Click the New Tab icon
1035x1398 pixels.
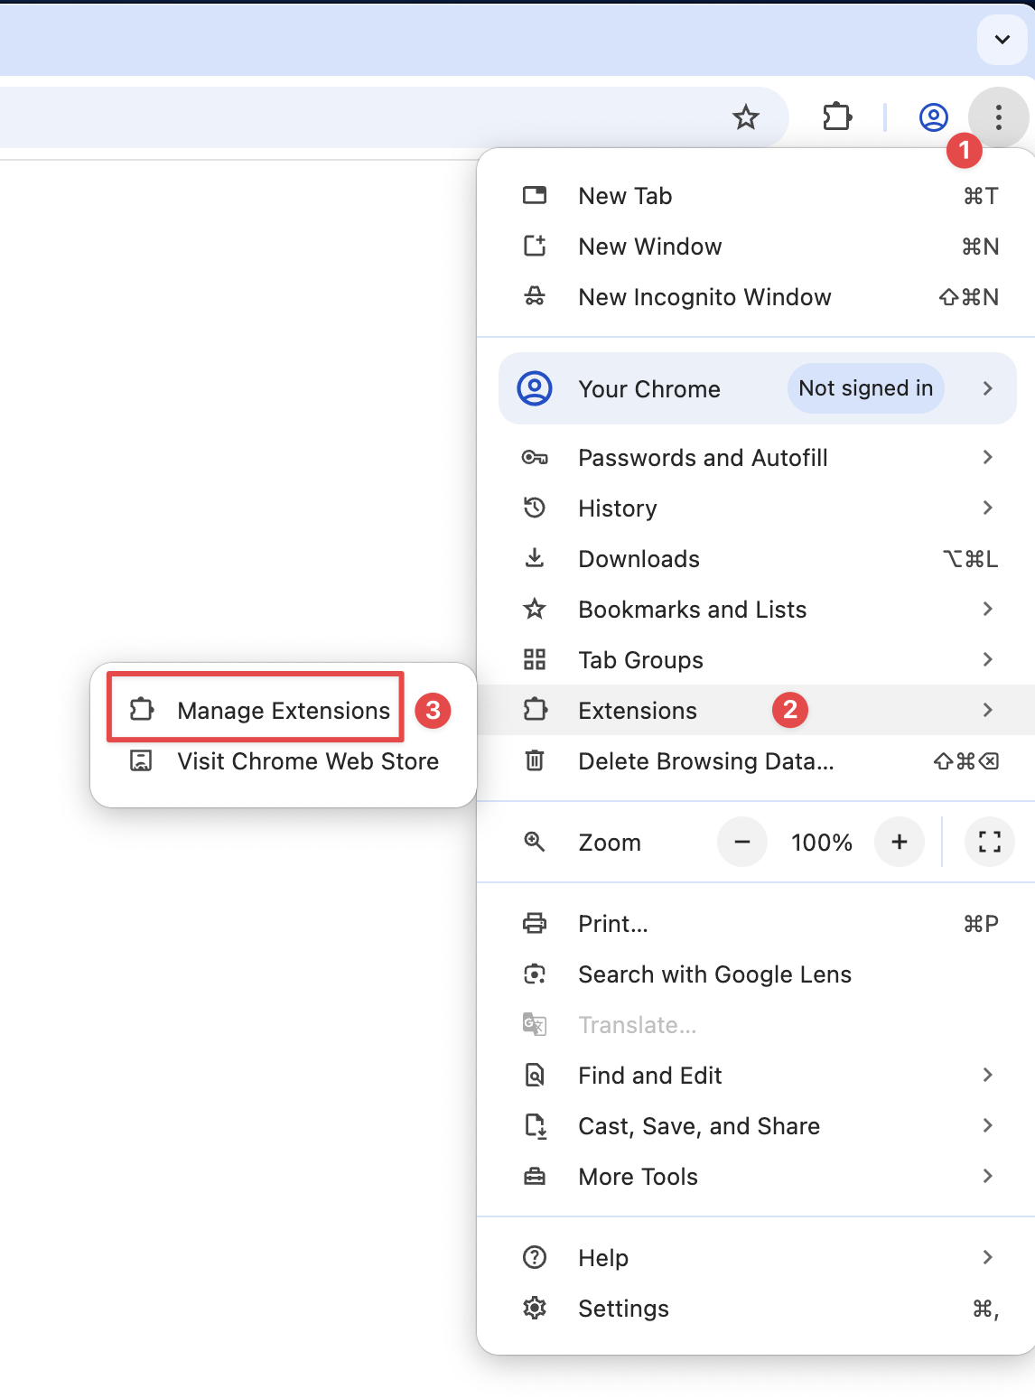coord(535,196)
